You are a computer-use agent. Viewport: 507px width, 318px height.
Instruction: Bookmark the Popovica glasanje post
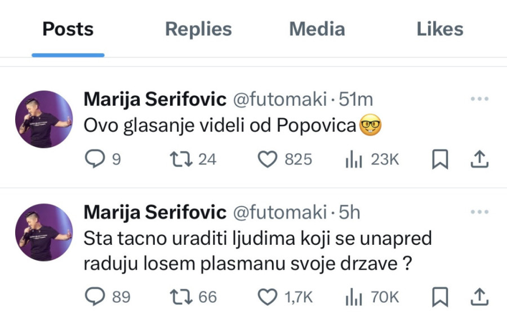pyautogui.click(x=439, y=160)
